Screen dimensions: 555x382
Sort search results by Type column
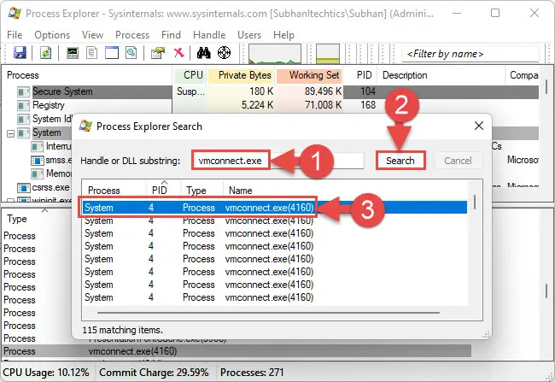[202, 191]
